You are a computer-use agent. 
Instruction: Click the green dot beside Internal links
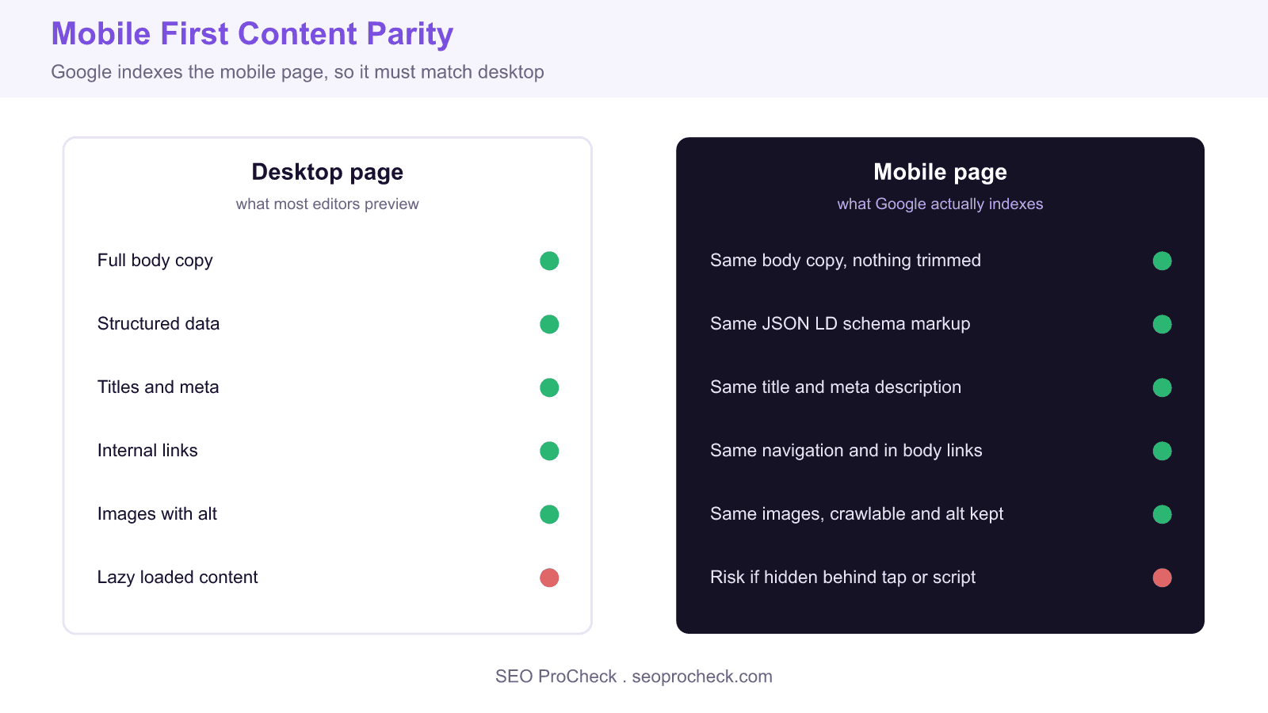[549, 451]
